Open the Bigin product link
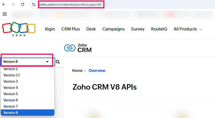This screenshot has height=118, width=215. click(50, 29)
